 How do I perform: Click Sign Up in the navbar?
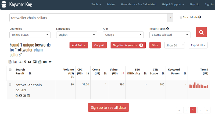[x=194, y=4]
